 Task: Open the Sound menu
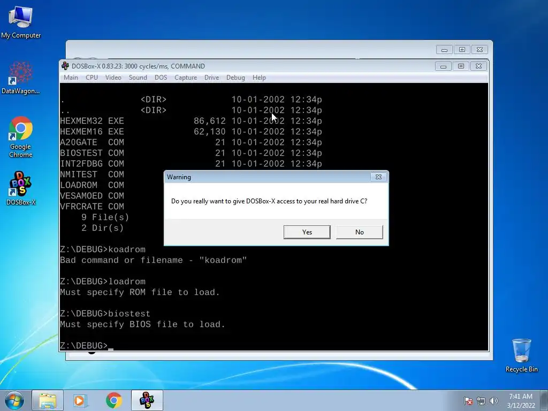(x=138, y=78)
